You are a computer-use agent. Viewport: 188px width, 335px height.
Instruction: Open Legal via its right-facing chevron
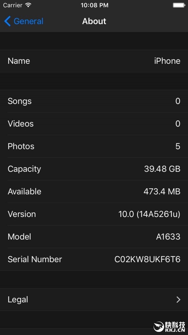click(178, 299)
